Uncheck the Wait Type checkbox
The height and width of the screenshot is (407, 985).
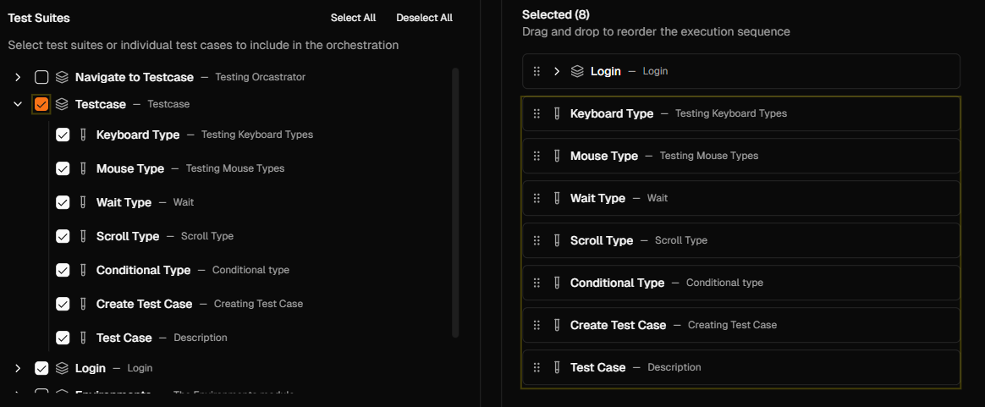coord(63,203)
